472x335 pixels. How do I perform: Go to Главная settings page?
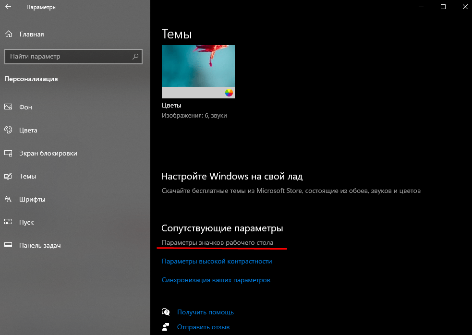pyautogui.click(x=31, y=34)
